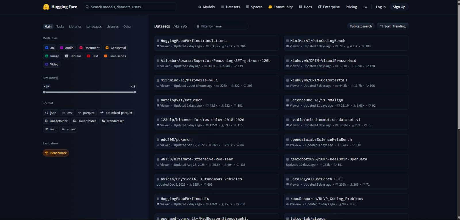
Task: Select the 3D modality filter icon
Action: click(x=47, y=48)
